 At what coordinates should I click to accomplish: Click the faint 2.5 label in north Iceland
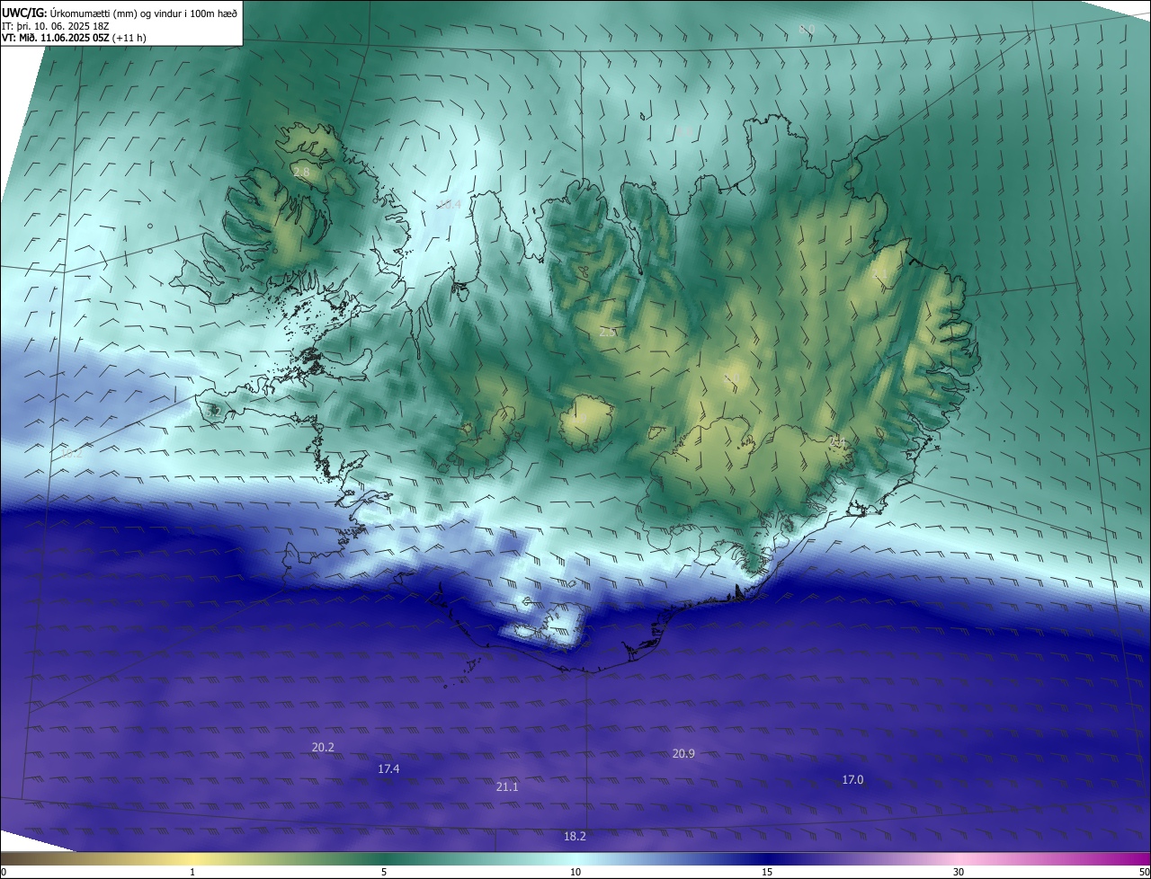tap(607, 333)
